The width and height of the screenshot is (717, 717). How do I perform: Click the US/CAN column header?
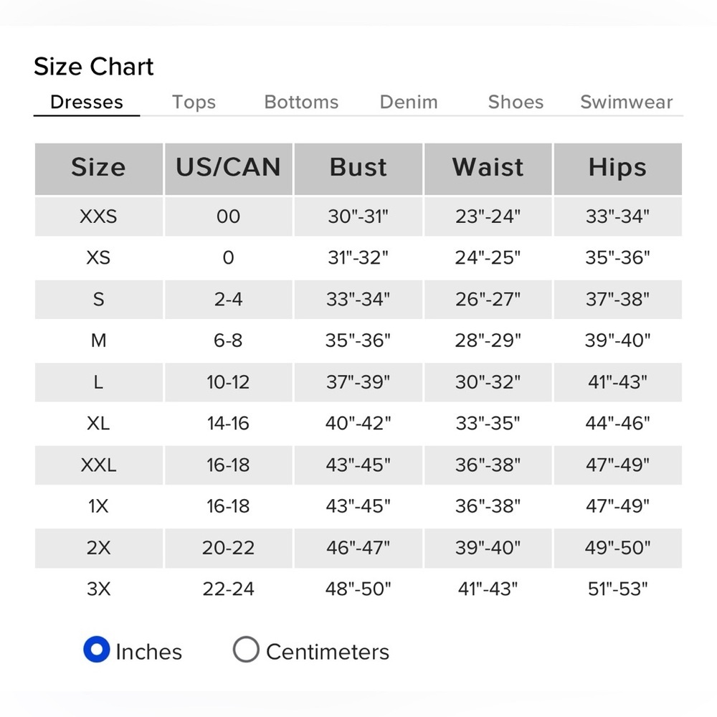tap(229, 168)
